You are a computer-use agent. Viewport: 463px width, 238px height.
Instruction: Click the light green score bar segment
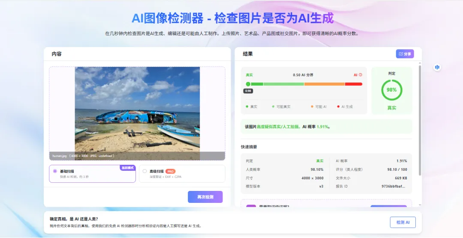tap(284, 84)
